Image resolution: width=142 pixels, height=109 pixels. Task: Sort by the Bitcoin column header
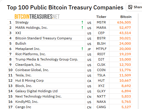(126, 17)
